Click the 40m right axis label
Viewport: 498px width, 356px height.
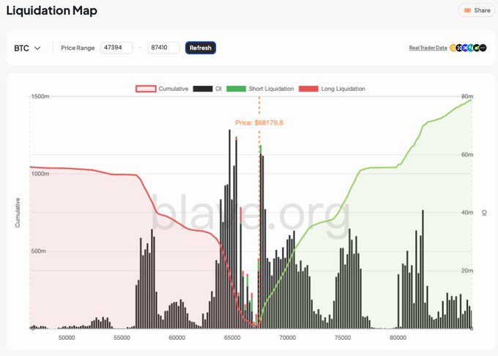pyautogui.click(x=467, y=212)
